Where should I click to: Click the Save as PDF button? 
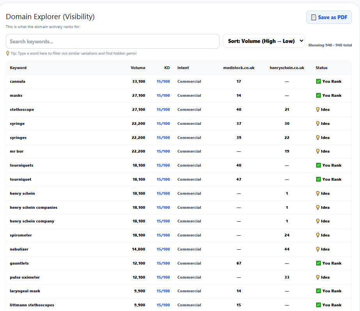(x=329, y=17)
